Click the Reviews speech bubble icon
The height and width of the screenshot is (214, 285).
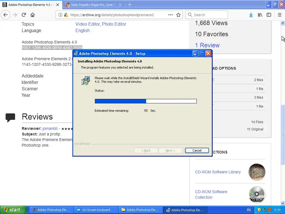10,118
